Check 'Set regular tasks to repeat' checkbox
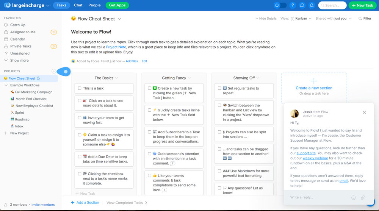 [219, 88]
